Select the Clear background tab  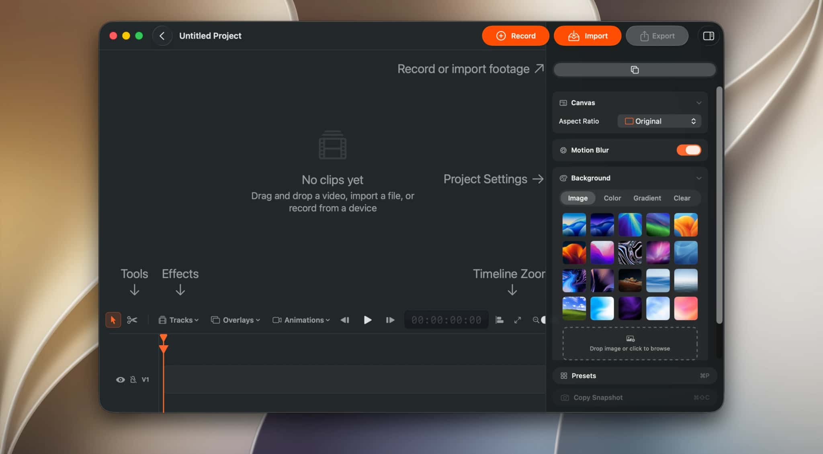click(x=682, y=198)
